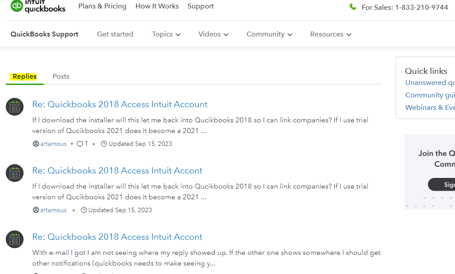Open the first Quickbooks 2018 Access Intuit Account thread
Image resolution: width=455 pixels, height=274 pixels.
(x=120, y=104)
